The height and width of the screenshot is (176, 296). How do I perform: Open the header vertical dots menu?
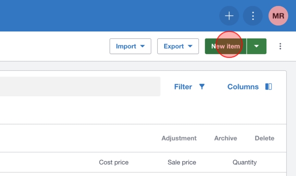point(253,16)
